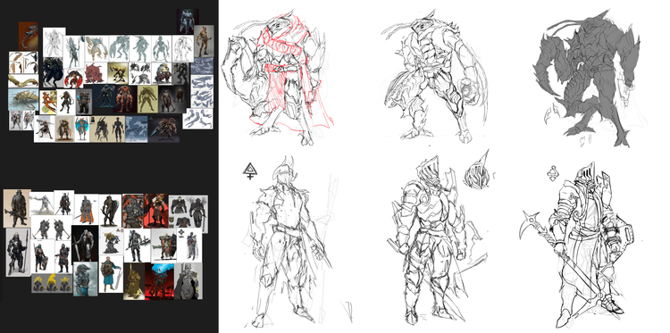Viewport: 670px width, 333px height.
Task: Select the golden armored statue thumbnail
Action: 134,281
